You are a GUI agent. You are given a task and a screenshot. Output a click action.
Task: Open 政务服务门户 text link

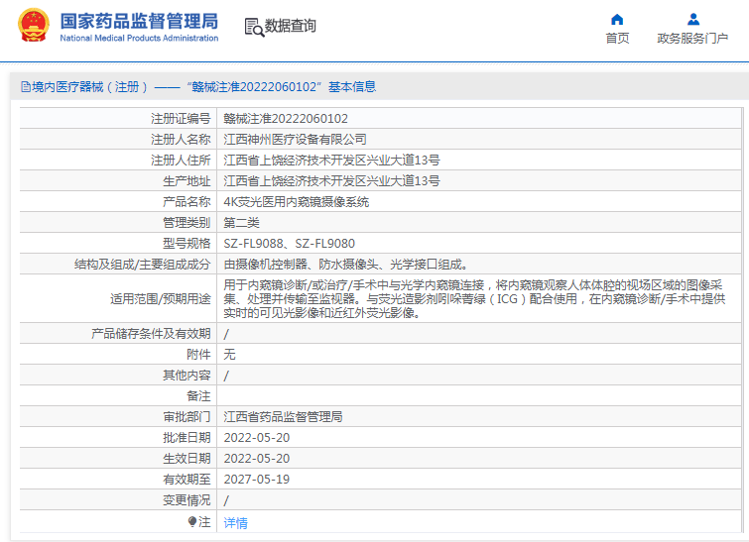[692, 39]
